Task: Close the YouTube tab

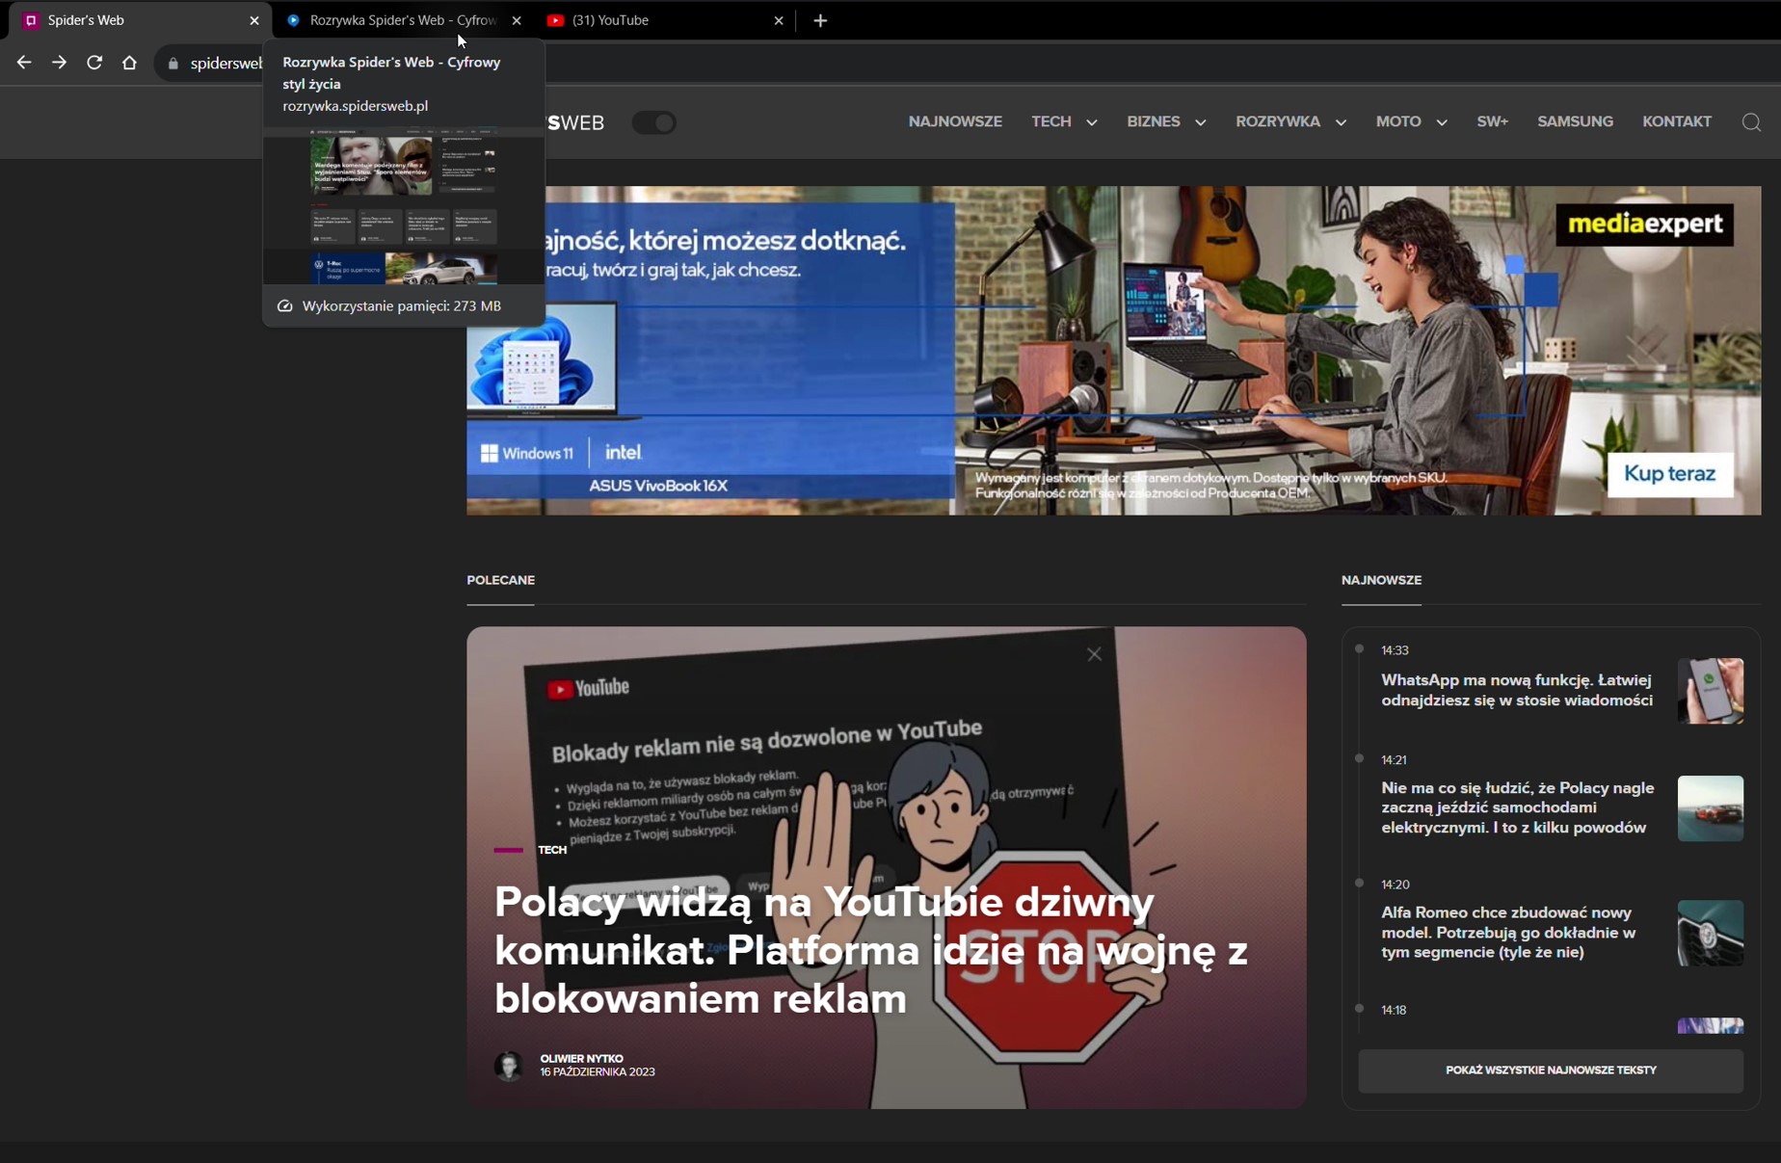Action: click(779, 20)
